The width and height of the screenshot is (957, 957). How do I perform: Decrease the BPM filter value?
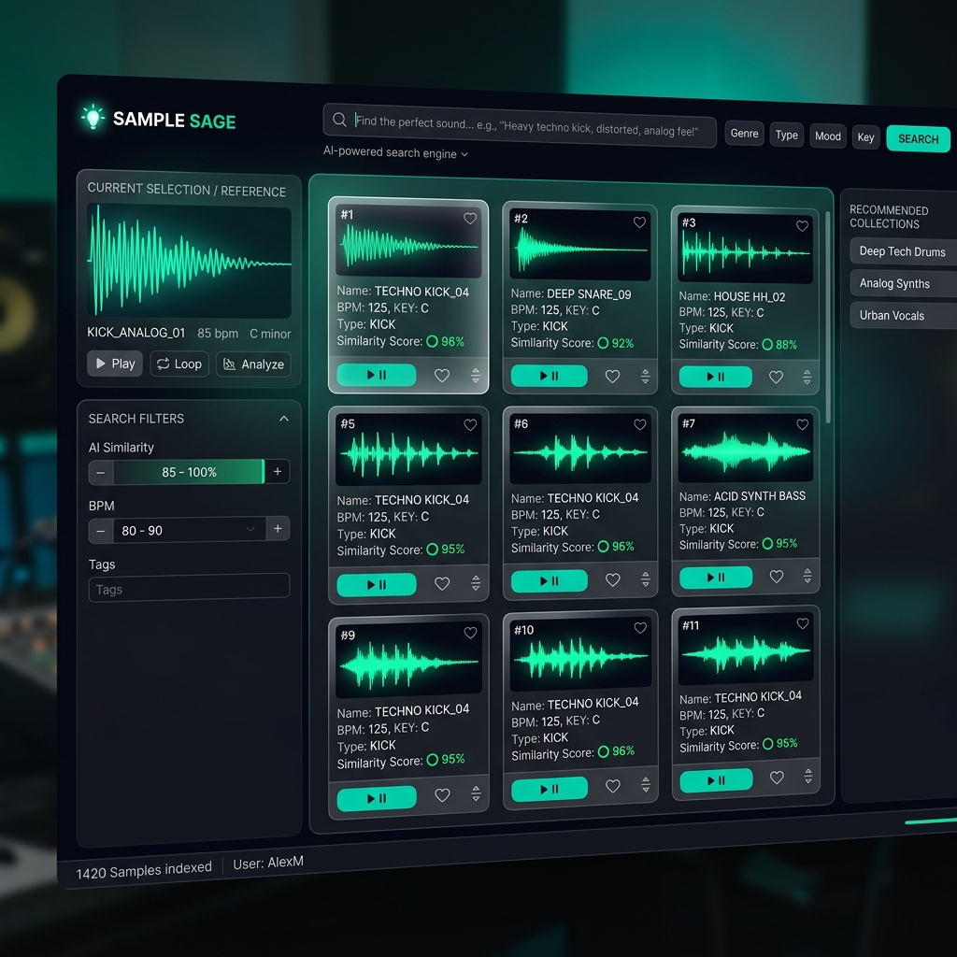click(x=101, y=531)
